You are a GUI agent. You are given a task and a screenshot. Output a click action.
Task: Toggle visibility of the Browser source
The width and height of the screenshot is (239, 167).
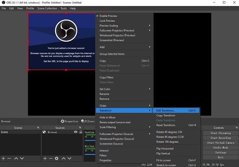(76, 132)
